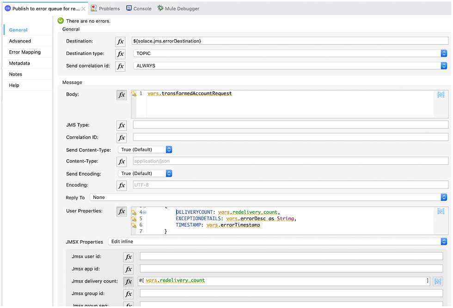Switch to the Problems tab

pyautogui.click(x=105, y=9)
